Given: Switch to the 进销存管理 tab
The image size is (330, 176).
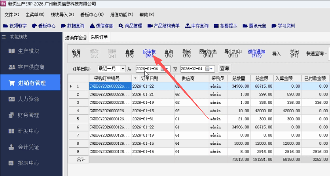Looking at the screenshot, I should click(x=76, y=38).
